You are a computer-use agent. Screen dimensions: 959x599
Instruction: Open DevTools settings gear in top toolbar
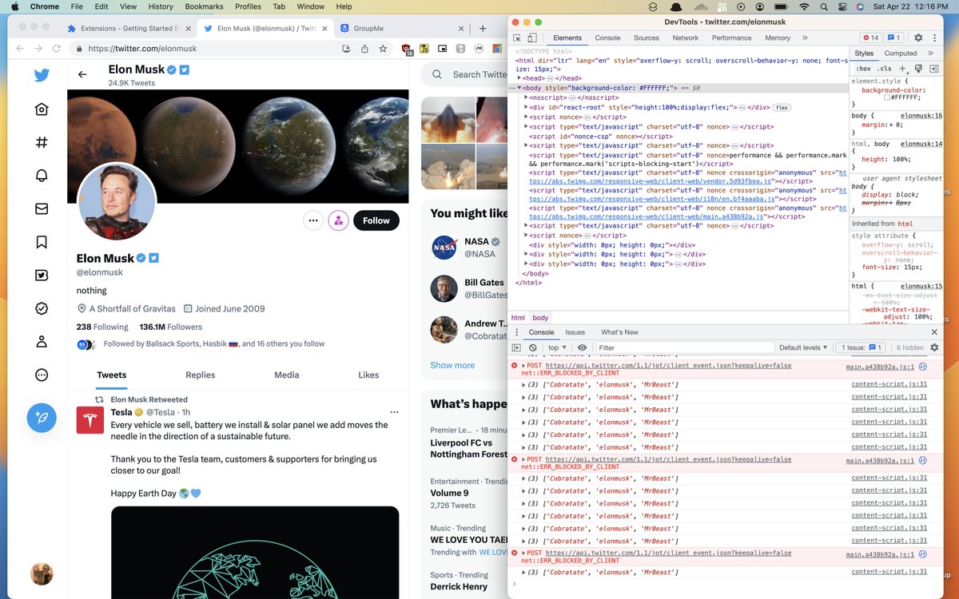click(918, 38)
